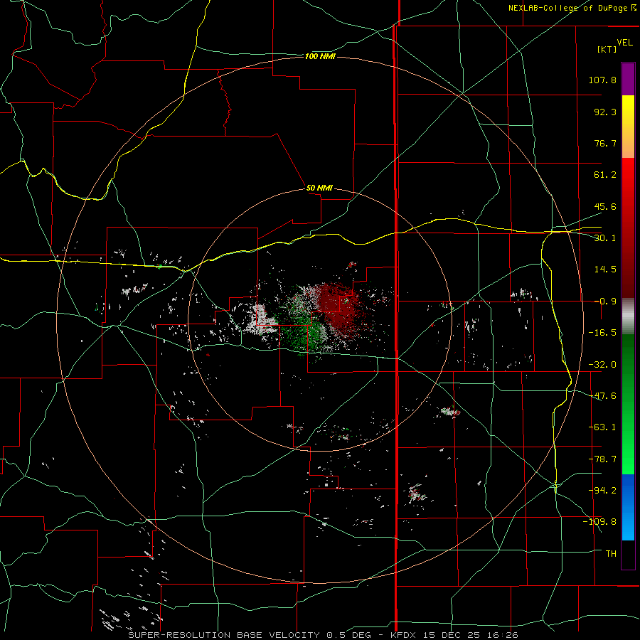
Task: Click the -47.6 velocity scale value
Action: tap(602, 396)
